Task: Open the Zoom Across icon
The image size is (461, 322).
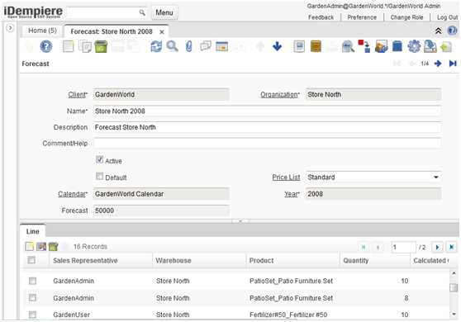Action: 348,47
